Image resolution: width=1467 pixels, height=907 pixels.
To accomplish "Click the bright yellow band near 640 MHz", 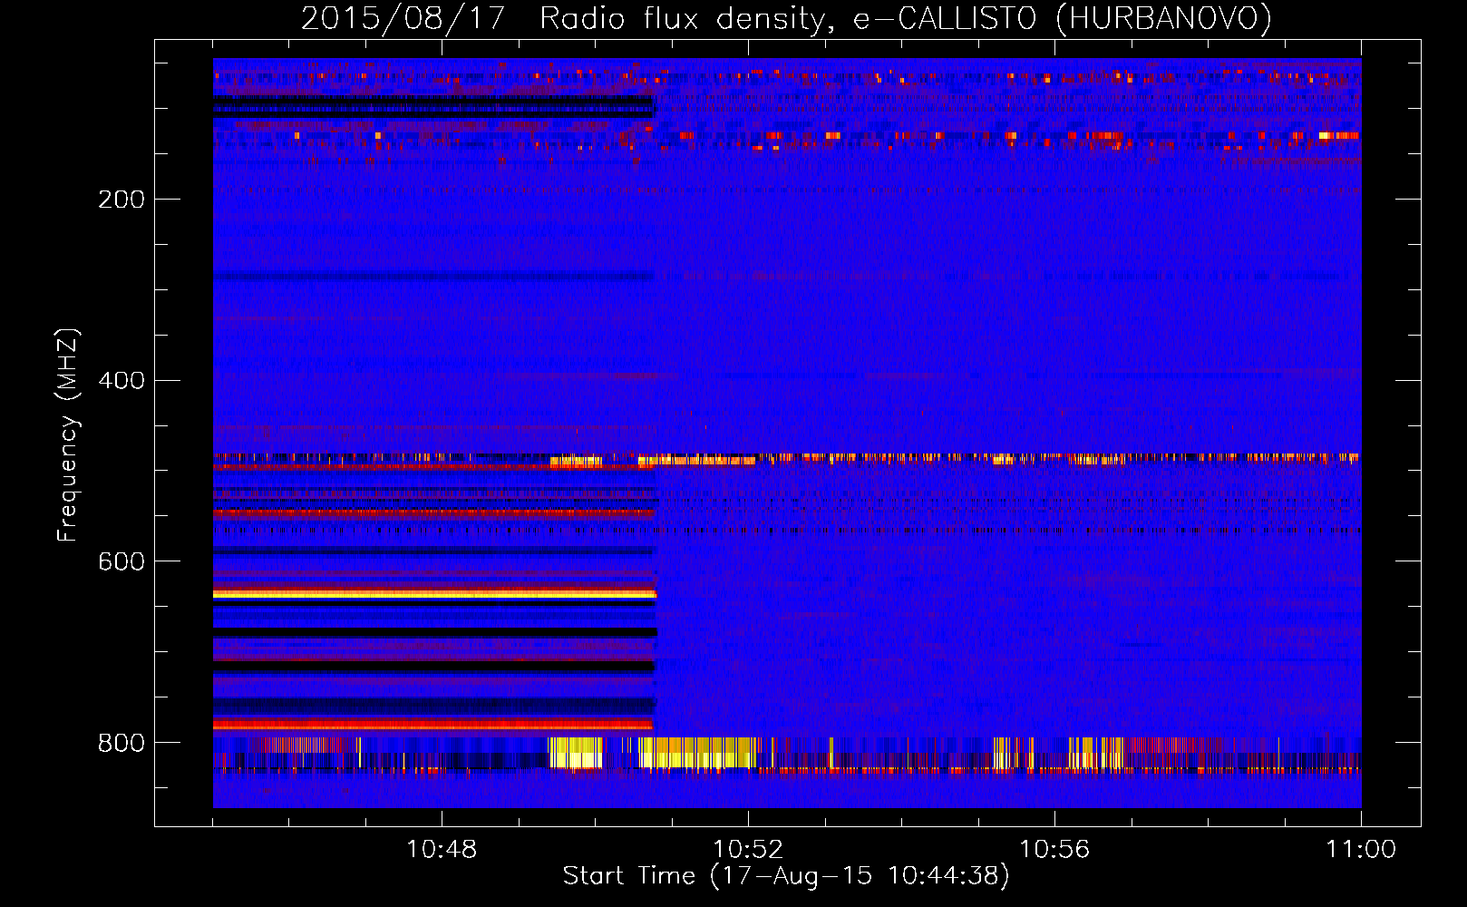I will [434, 595].
